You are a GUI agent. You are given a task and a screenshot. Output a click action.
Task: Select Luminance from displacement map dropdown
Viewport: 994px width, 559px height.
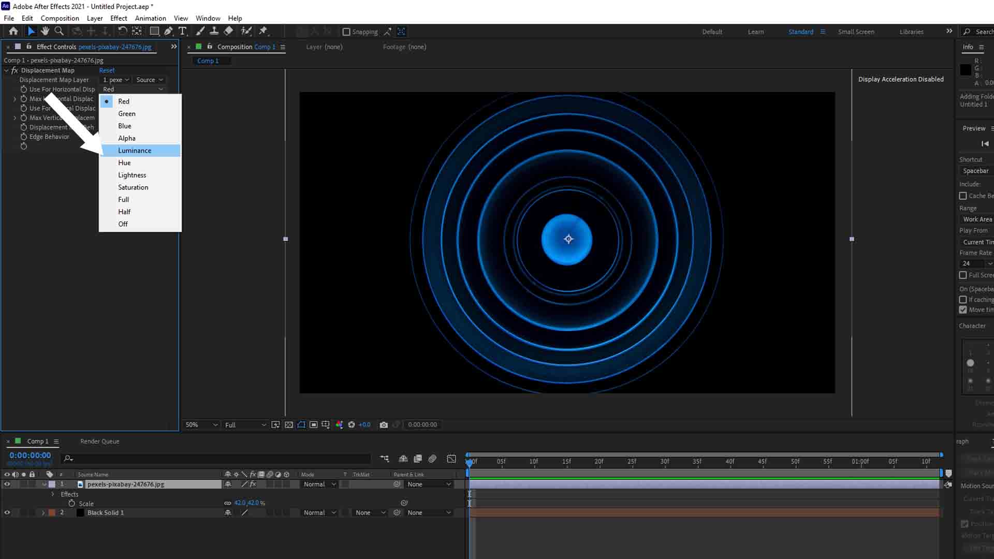click(x=135, y=150)
